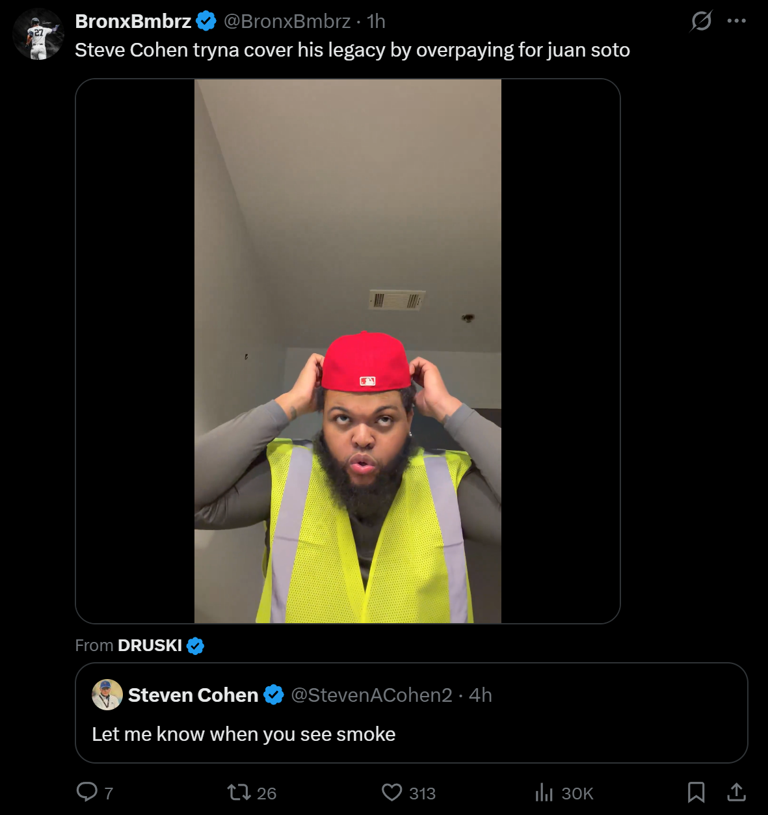Play the Druski video
The width and height of the screenshot is (768, 815).
click(347, 351)
